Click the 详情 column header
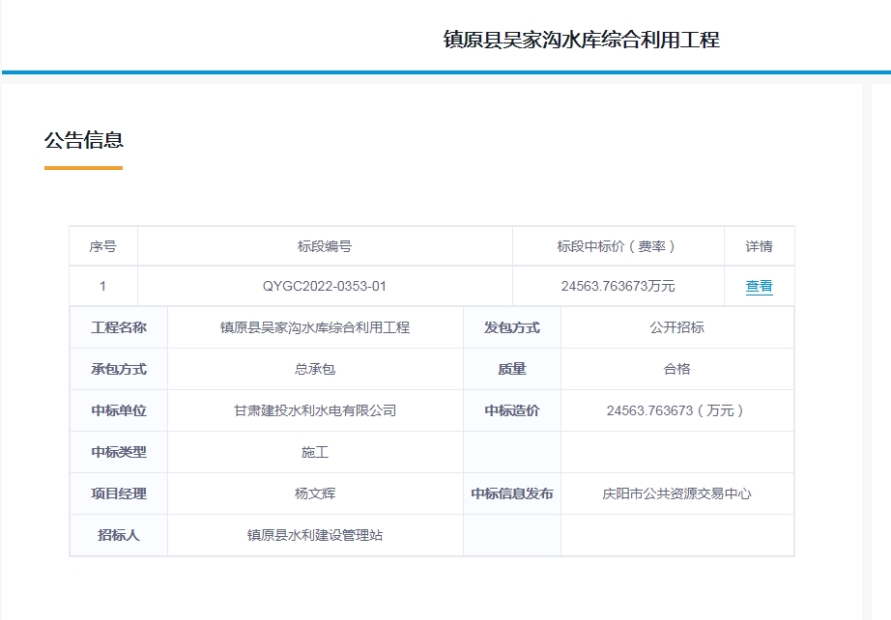891x620 pixels. tap(759, 246)
